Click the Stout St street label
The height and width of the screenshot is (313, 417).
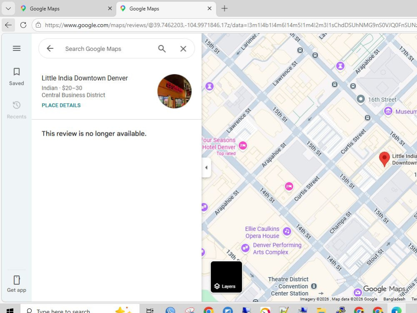click(375, 257)
